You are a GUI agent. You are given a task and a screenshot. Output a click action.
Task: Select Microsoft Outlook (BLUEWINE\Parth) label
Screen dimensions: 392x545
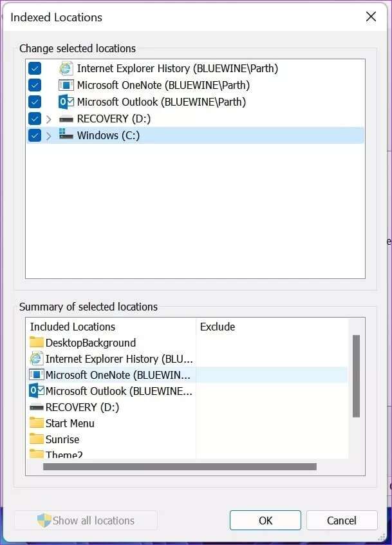pyautogui.click(x=162, y=102)
